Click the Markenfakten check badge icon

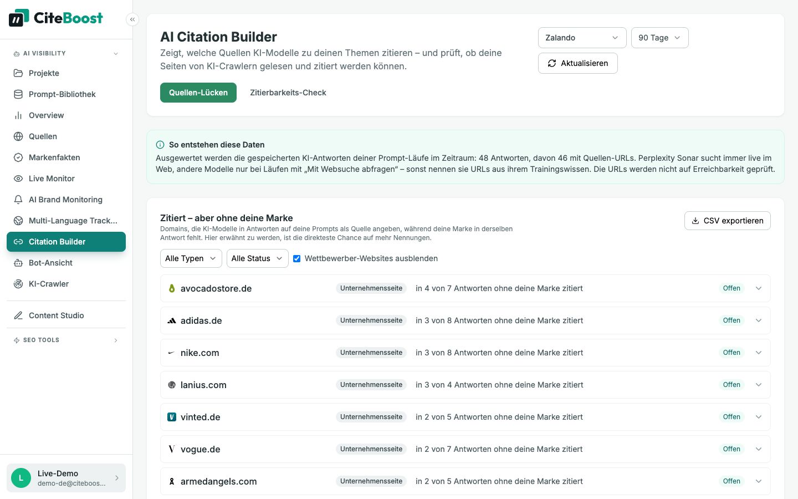pos(18,157)
